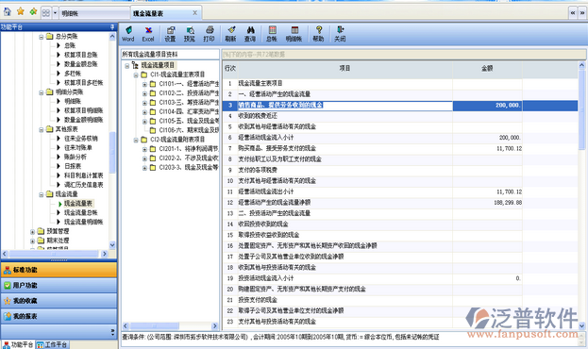Viewport: 588px width, 349px height.
Task: Expand the CI101 cash flow folder
Action: [144, 84]
